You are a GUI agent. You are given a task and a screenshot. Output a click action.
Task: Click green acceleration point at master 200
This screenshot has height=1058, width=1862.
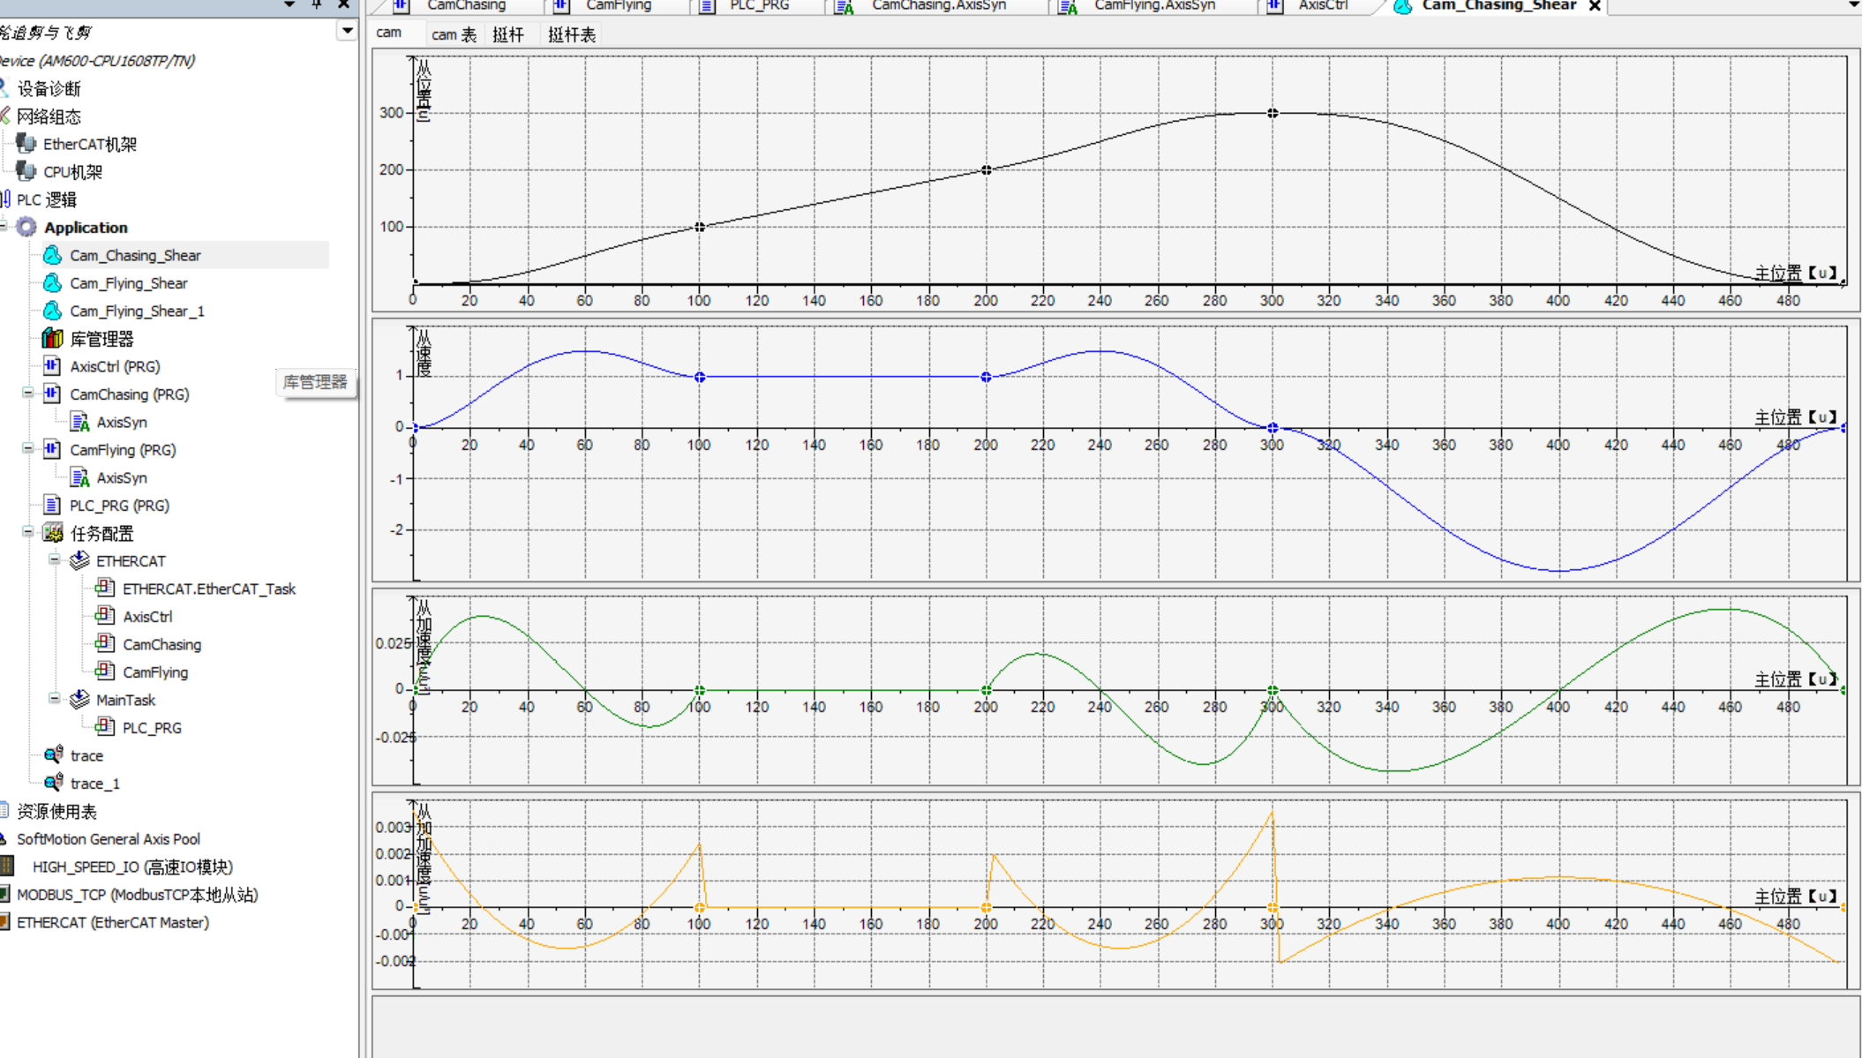[x=987, y=690]
